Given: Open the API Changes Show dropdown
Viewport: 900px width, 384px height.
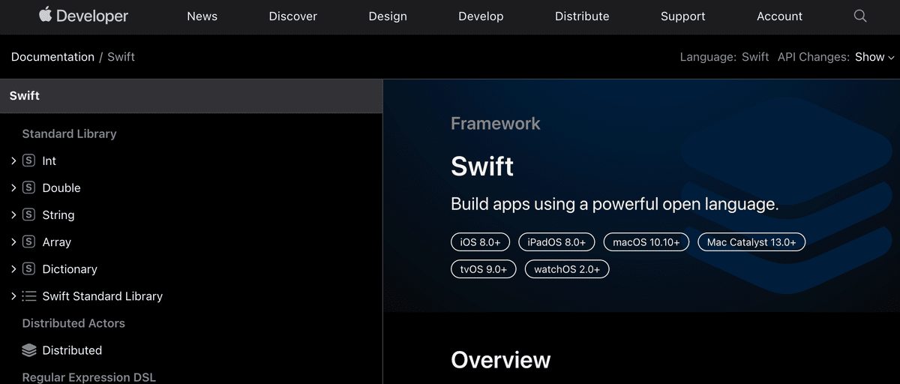Looking at the screenshot, I should (x=874, y=57).
